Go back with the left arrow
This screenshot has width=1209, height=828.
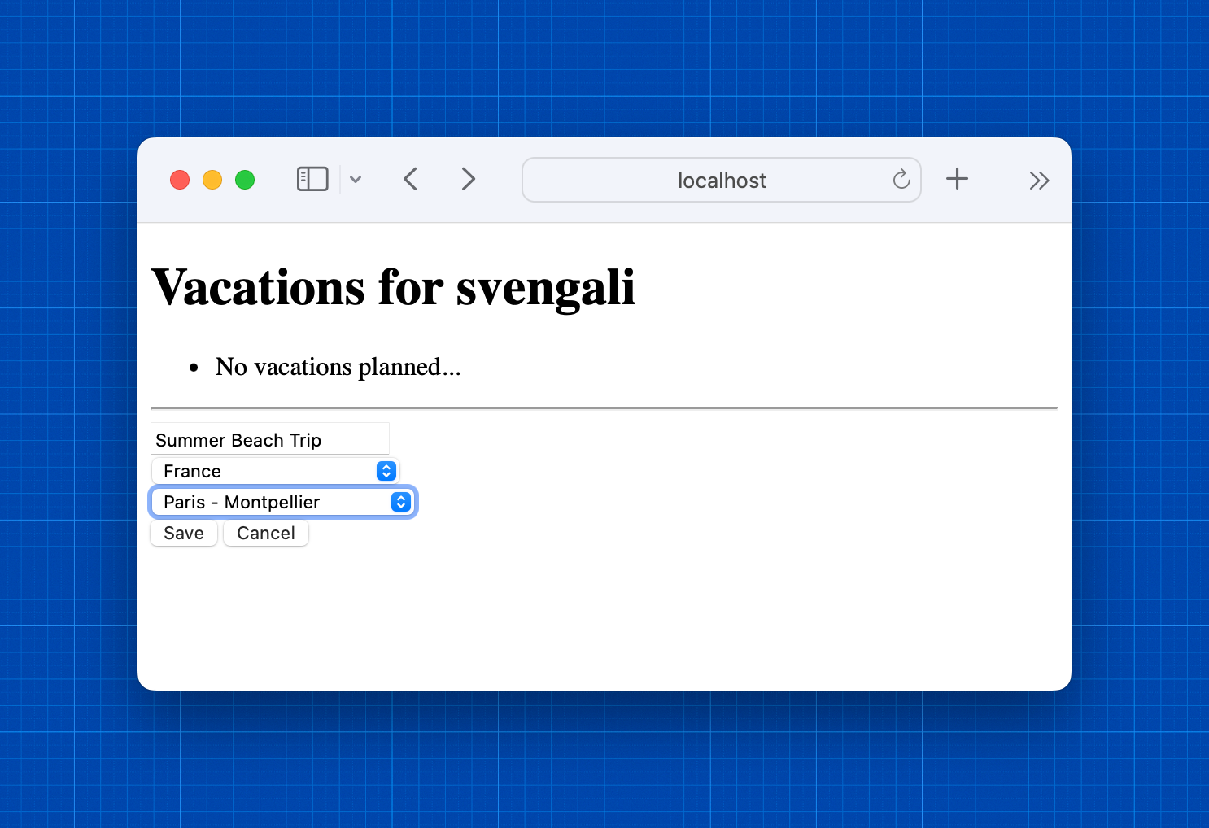tap(411, 179)
